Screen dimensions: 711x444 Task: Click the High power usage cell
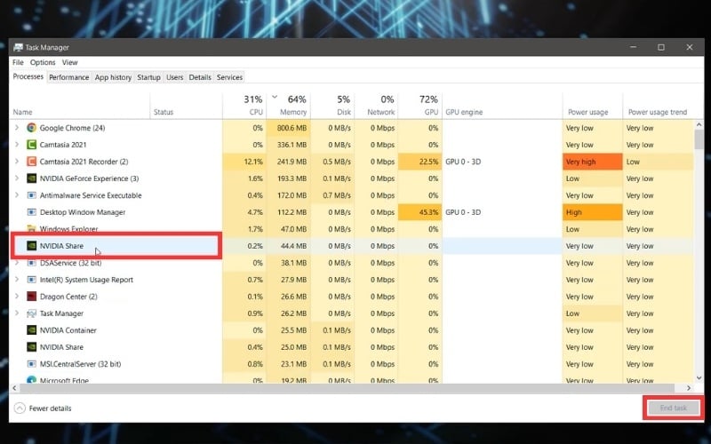click(593, 212)
